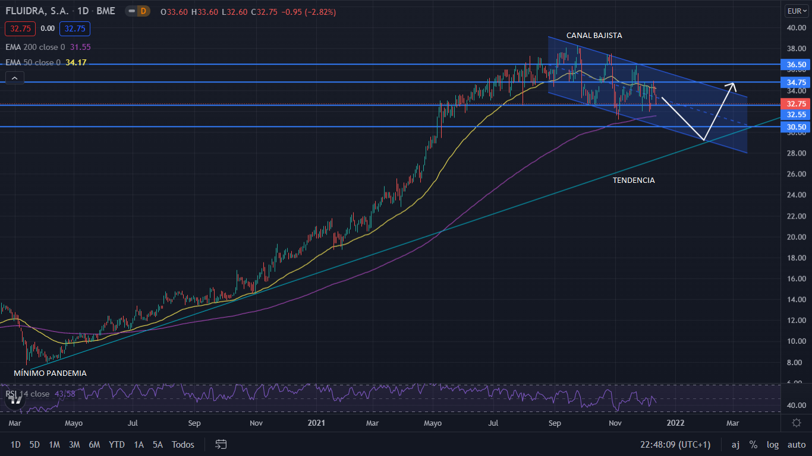Image resolution: width=812 pixels, height=456 pixels.
Task: Click the 34.75 horizontal line price label
Action: click(x=797, y=82)
